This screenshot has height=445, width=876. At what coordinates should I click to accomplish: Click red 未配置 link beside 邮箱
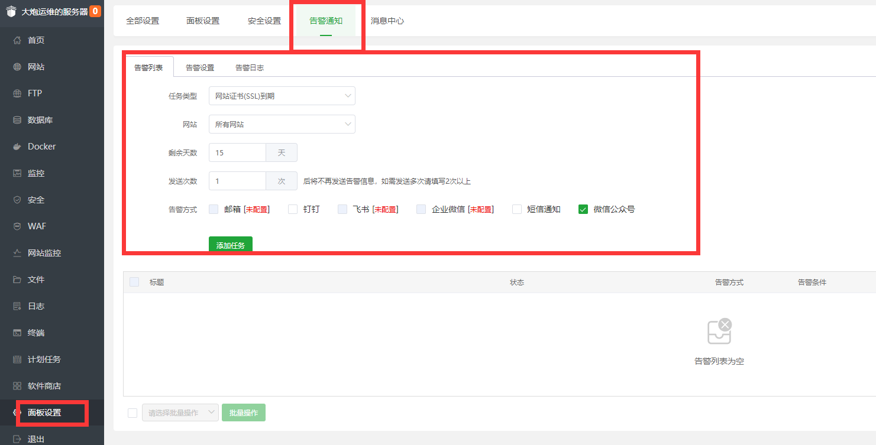(257, 209)
